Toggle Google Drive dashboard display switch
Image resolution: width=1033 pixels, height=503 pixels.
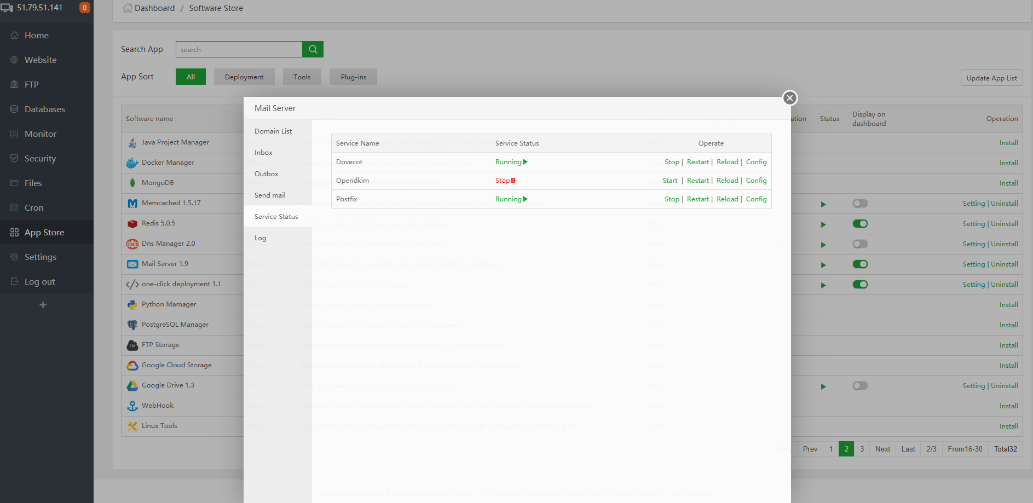[x=859, y=386]
